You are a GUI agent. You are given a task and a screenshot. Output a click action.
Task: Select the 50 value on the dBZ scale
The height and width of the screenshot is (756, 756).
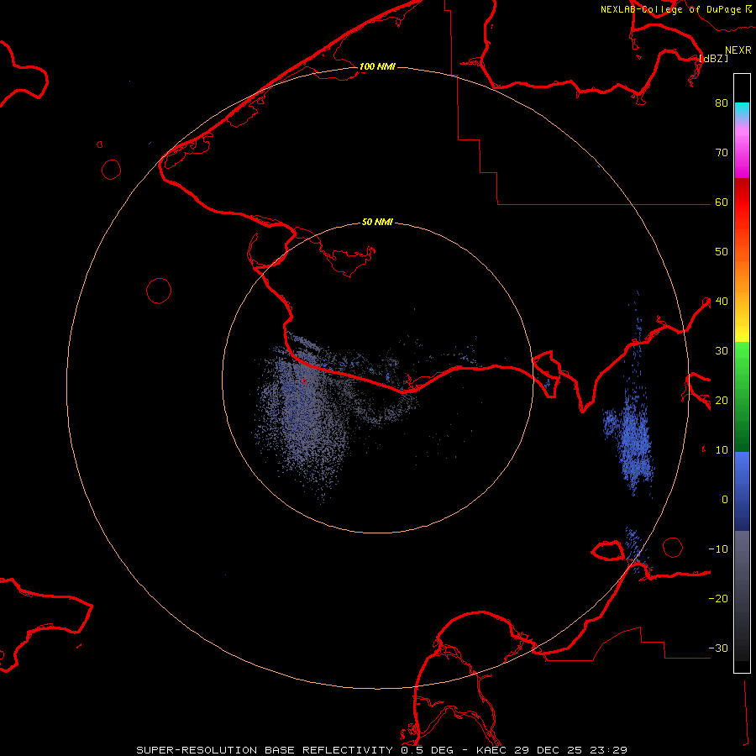[x=722, y=252]
